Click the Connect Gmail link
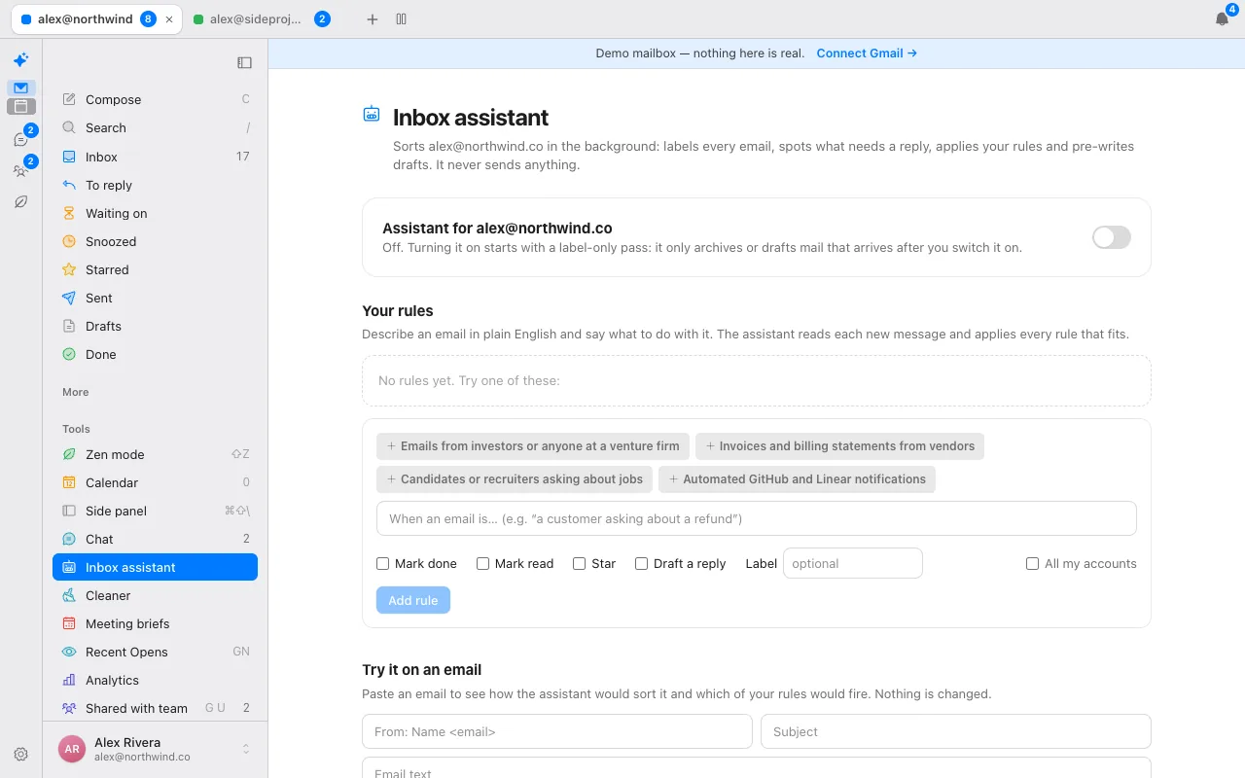Viewport: 1245px width, 778px height. pyautogui.click(x=867, y=53)
